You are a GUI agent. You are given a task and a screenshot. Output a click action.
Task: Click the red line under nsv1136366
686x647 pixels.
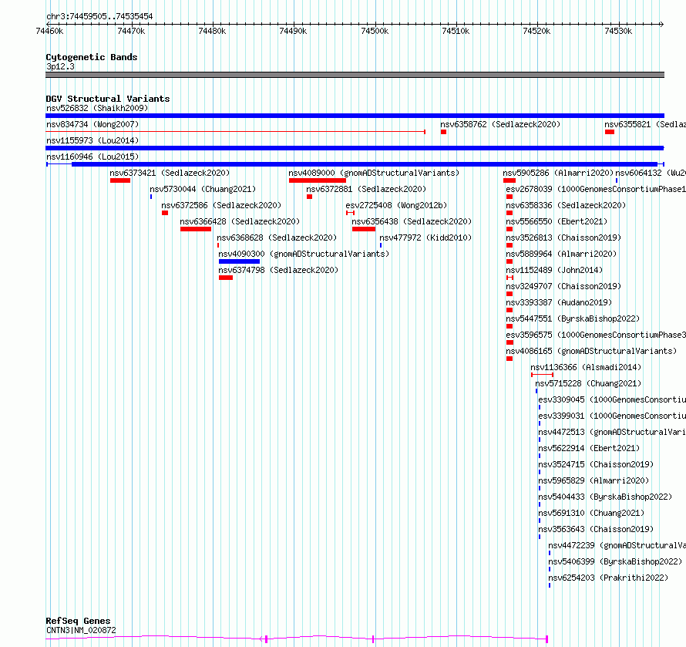click(543, 375)
